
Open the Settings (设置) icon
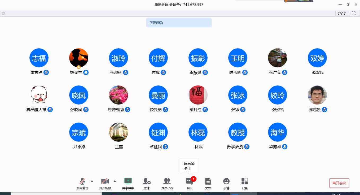pyautogui.click(x=244, y=182)
